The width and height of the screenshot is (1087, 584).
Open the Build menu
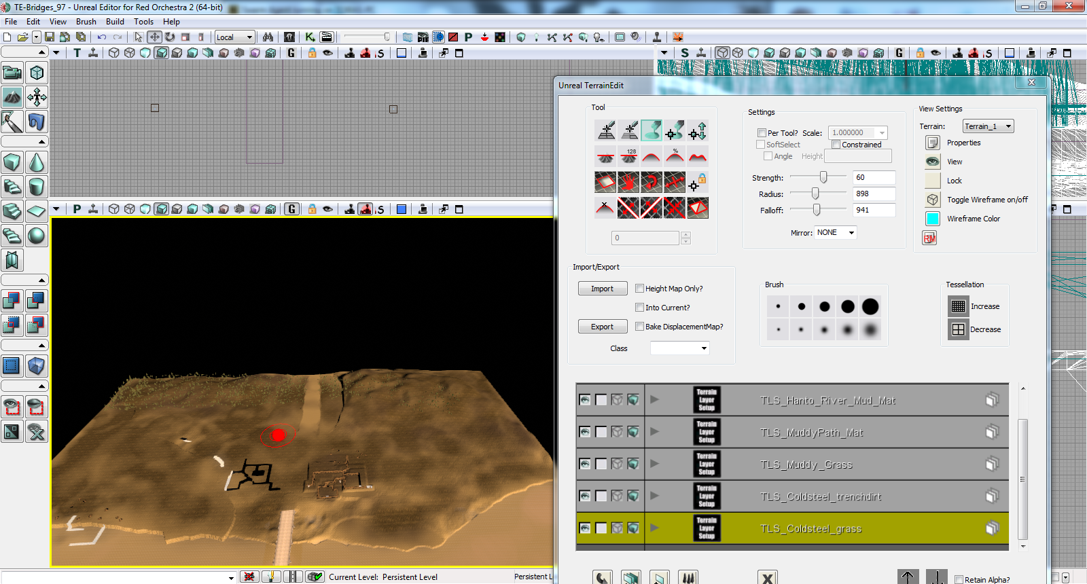(x=115, y=22)
